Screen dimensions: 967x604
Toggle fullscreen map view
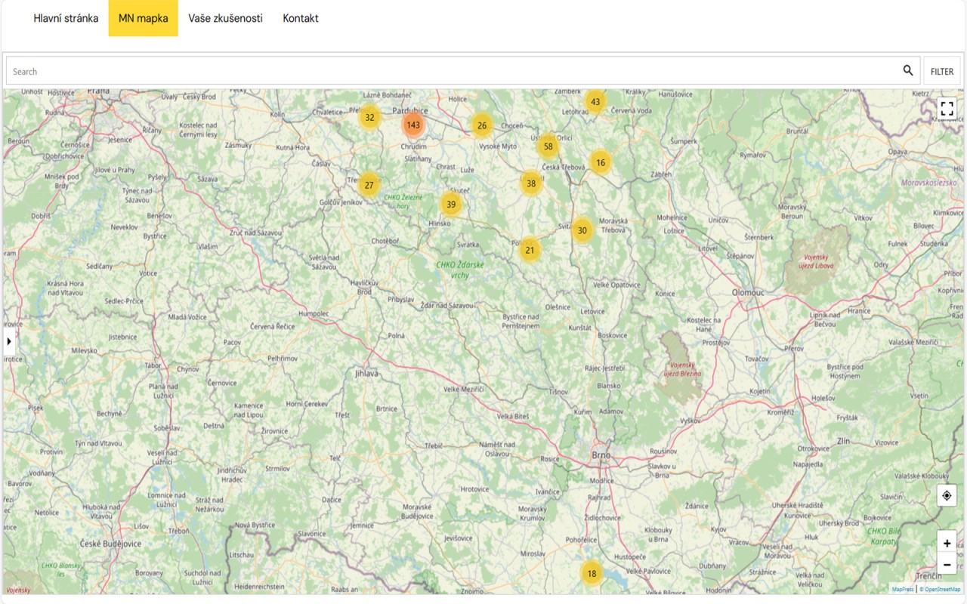pyautogui.click(x=947, y=108)
